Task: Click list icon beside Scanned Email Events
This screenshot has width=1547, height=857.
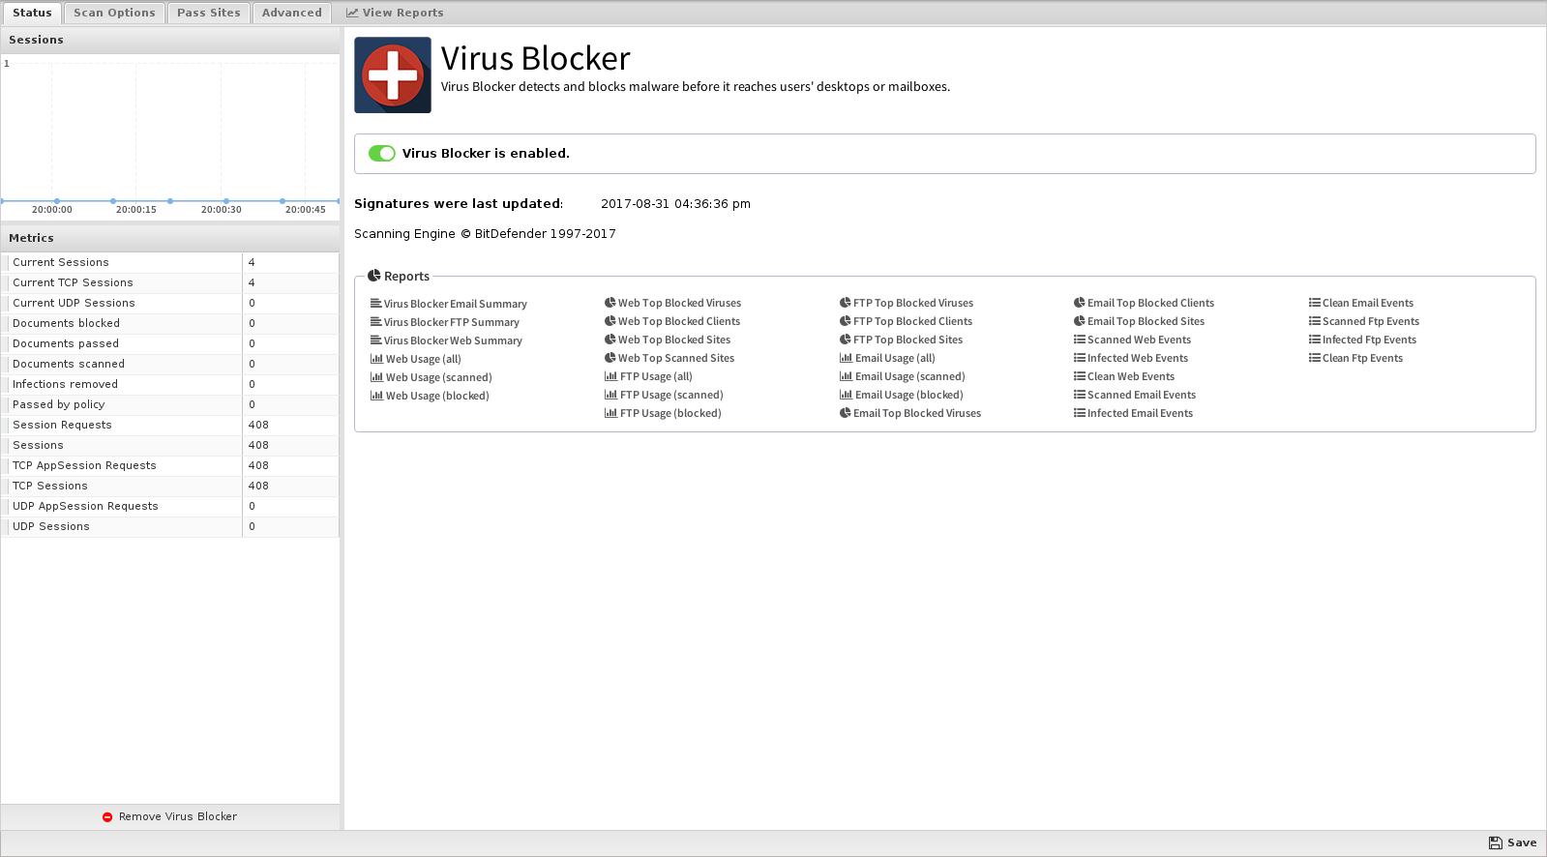Action: pos(1080,395)
